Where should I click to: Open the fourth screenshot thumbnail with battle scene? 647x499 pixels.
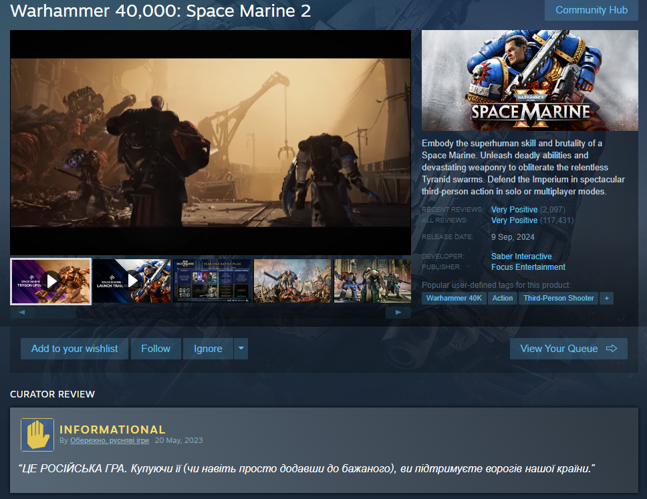click(x=292, y=281)
